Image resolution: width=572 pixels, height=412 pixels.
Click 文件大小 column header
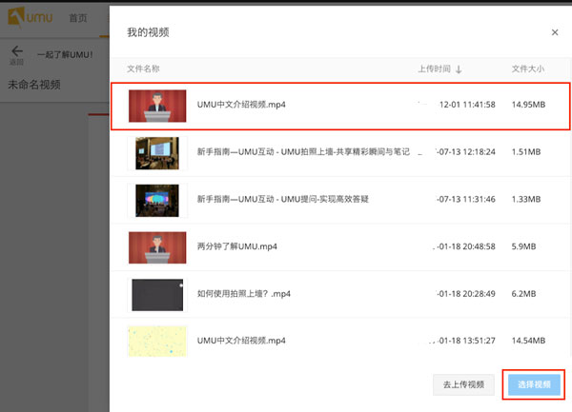pyautogui.click(x=527, y=69)
